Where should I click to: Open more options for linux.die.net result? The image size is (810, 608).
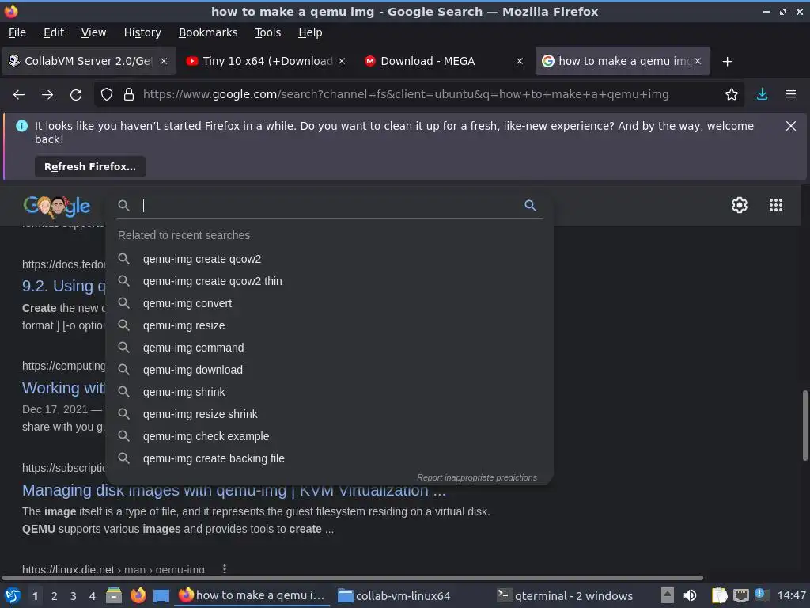tap(224, 569)
